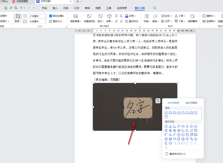Click 下移 send backward
This screenshot has width=223, height=163.
(x=180, y=21)
